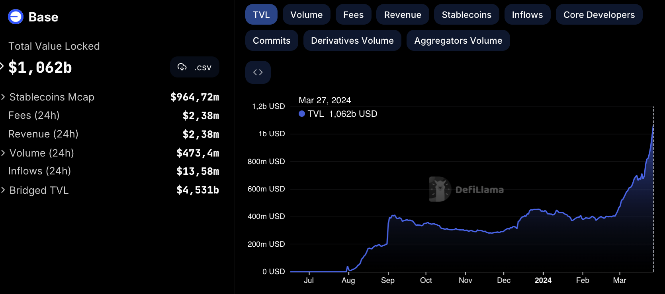The width and height of the screenshot is (665, 294).
Task: Click the Mar 27, 2024 tooltip date
Action: [325, 100]
